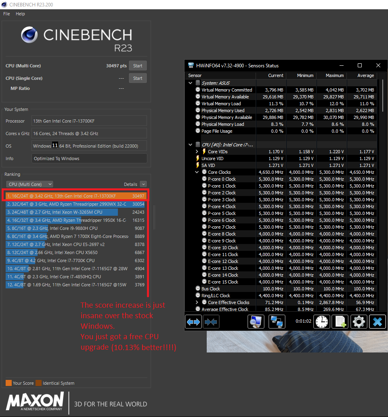Image resolution: width=388 pixels, height=417 pixels.
Task: Click the Info field 'Optimized Tq Windows'
Action: point(89,158)
